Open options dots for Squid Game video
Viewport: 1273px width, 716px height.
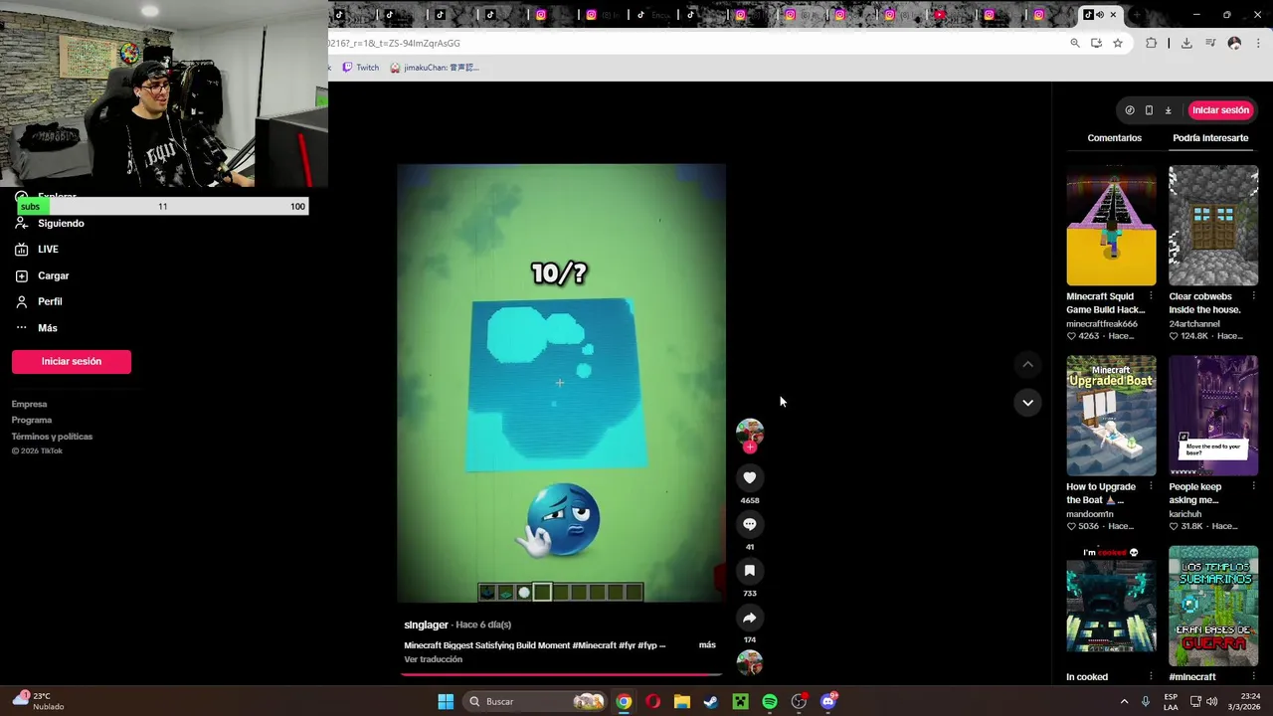[1151, 296]
